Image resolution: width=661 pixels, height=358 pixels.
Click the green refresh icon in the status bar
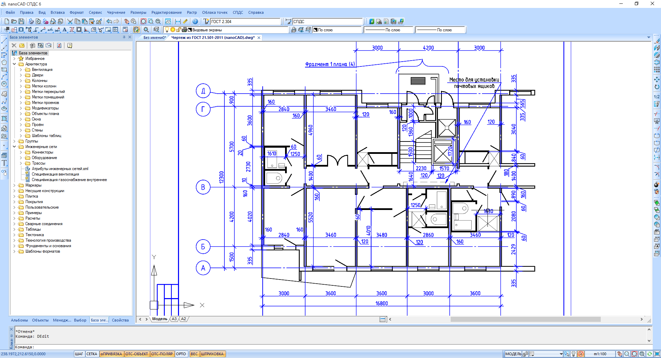click(x=649, y=354)
